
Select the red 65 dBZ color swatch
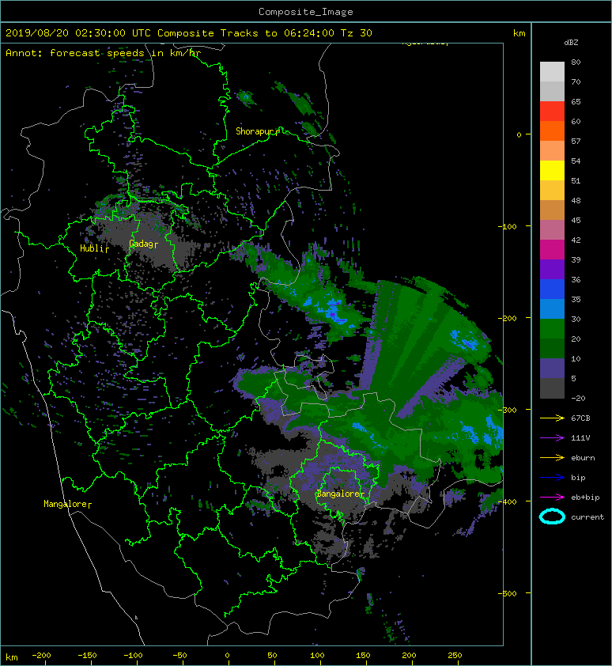pos(552,111)
